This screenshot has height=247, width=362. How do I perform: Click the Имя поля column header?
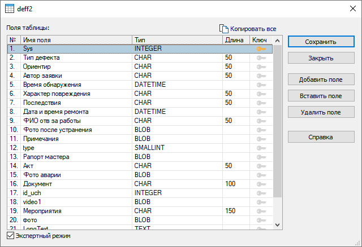click(x=76, y=40)
